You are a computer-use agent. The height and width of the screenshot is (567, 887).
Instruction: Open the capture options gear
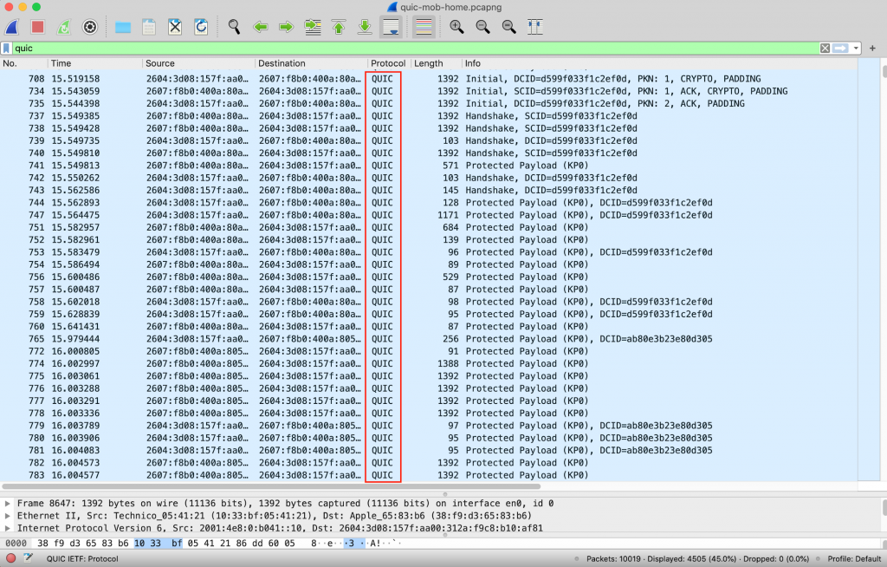click(x=89, y=27)
